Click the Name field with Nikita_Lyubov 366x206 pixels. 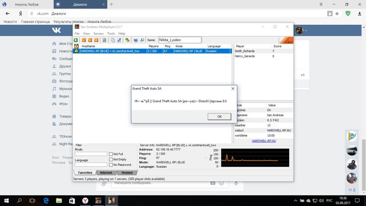point(180,40)
